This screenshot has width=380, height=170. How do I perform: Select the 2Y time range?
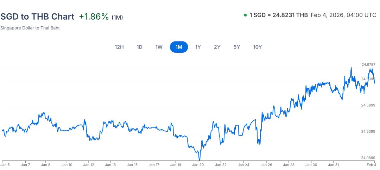pyautogui.click(x=217, y=47)
